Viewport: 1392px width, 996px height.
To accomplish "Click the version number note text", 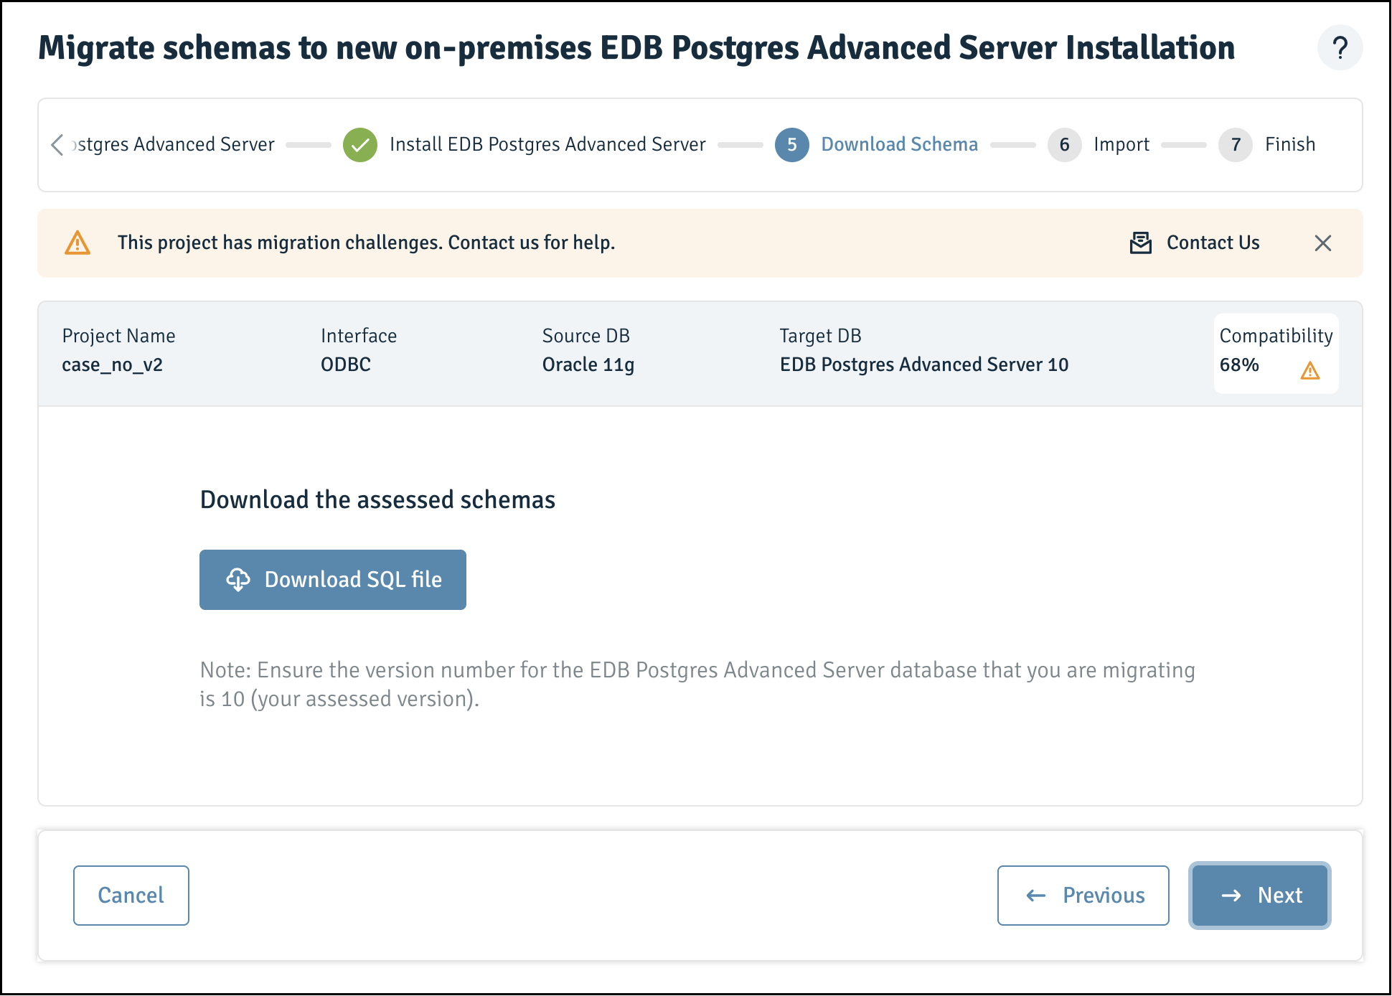I will pos(697,685).
